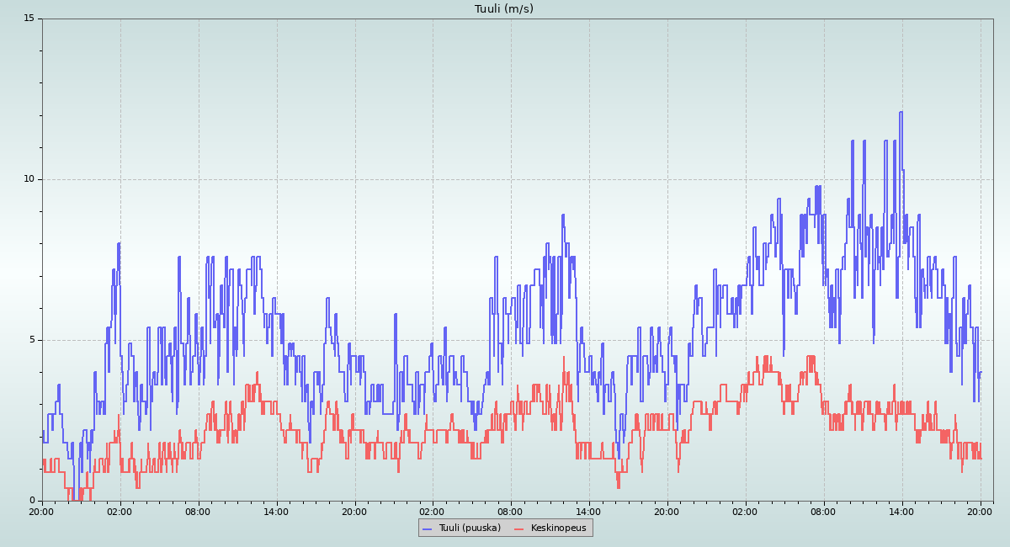Click the 0 label on the y-axis
The height and width of the screenshot is (547, 1010).
[31, 501]
